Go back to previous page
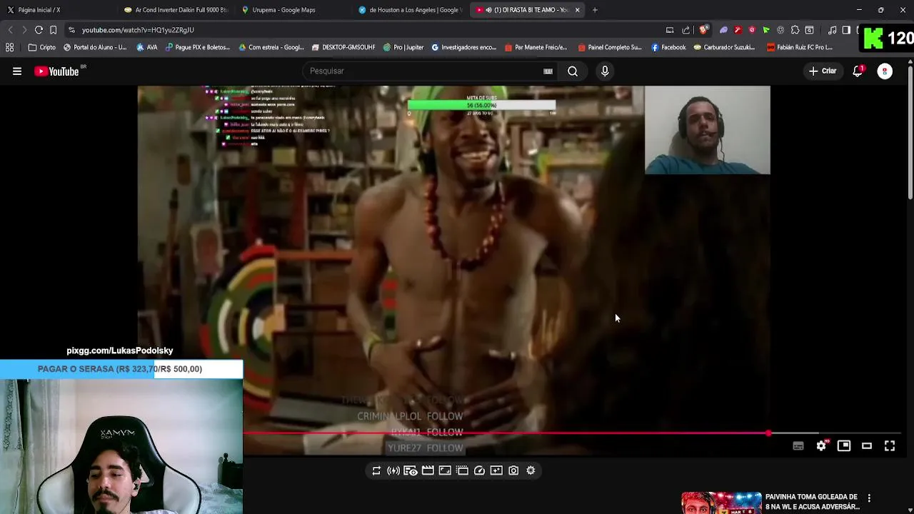The width and height of the screenshot is (914, 514). pyautogui.click(x=10, y=30)
